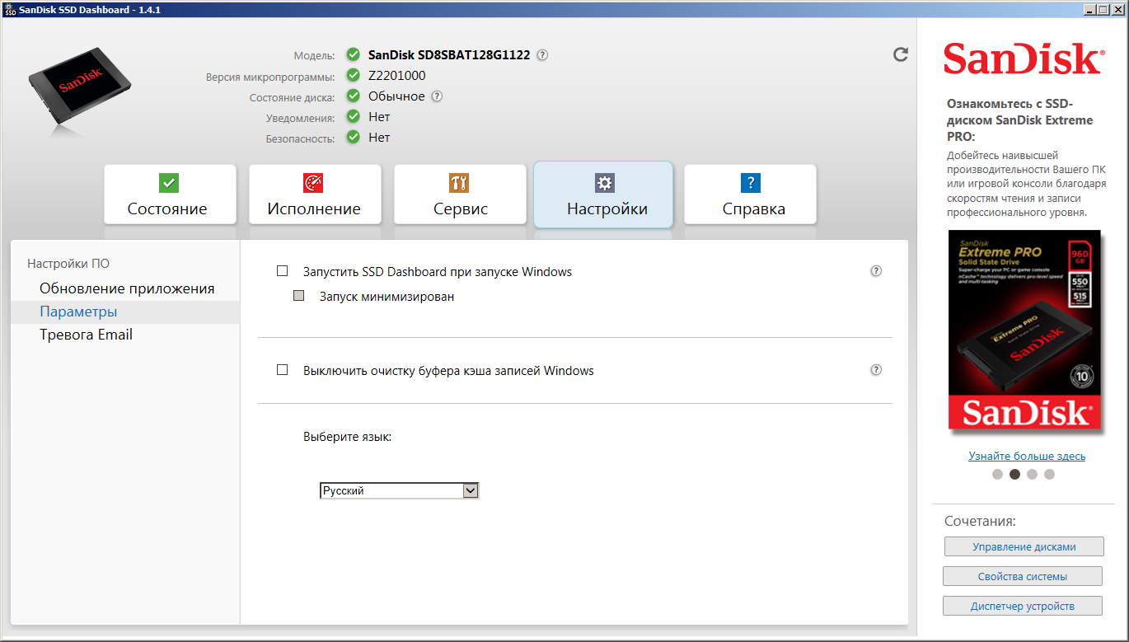Open the Справка tab

tap(750, 194)
